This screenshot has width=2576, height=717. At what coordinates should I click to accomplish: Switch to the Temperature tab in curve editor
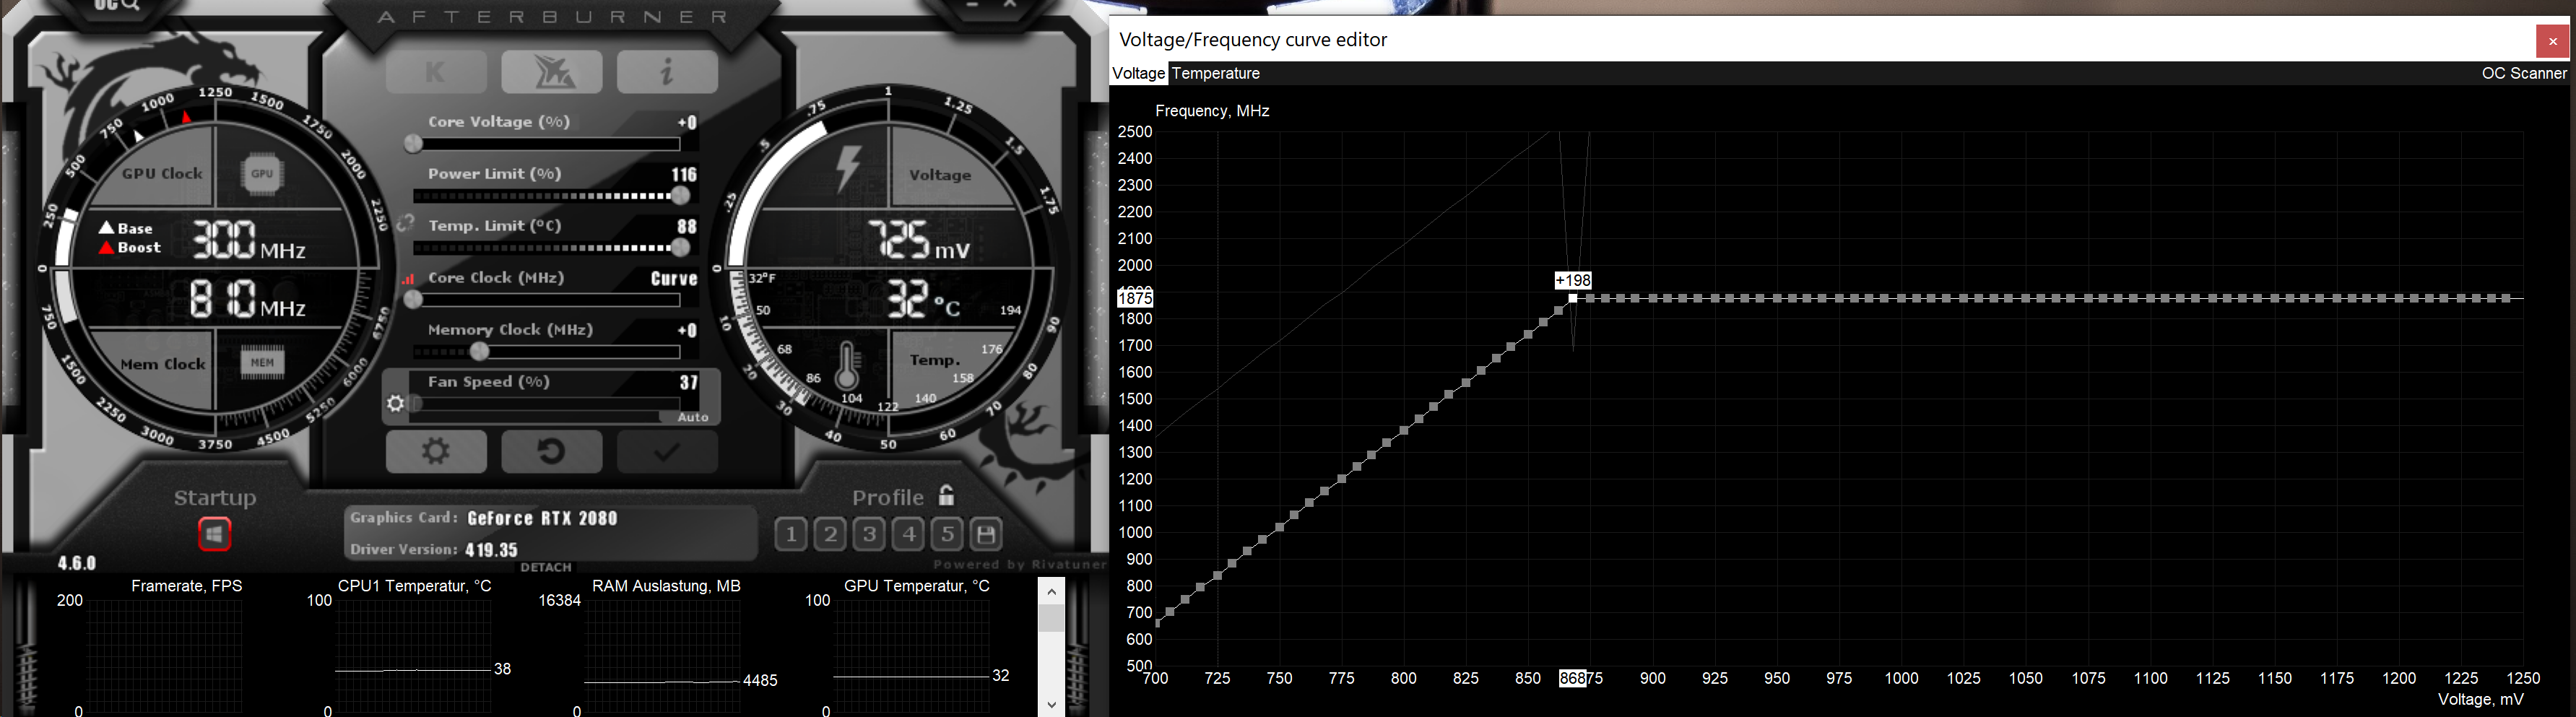point(1216,73)
